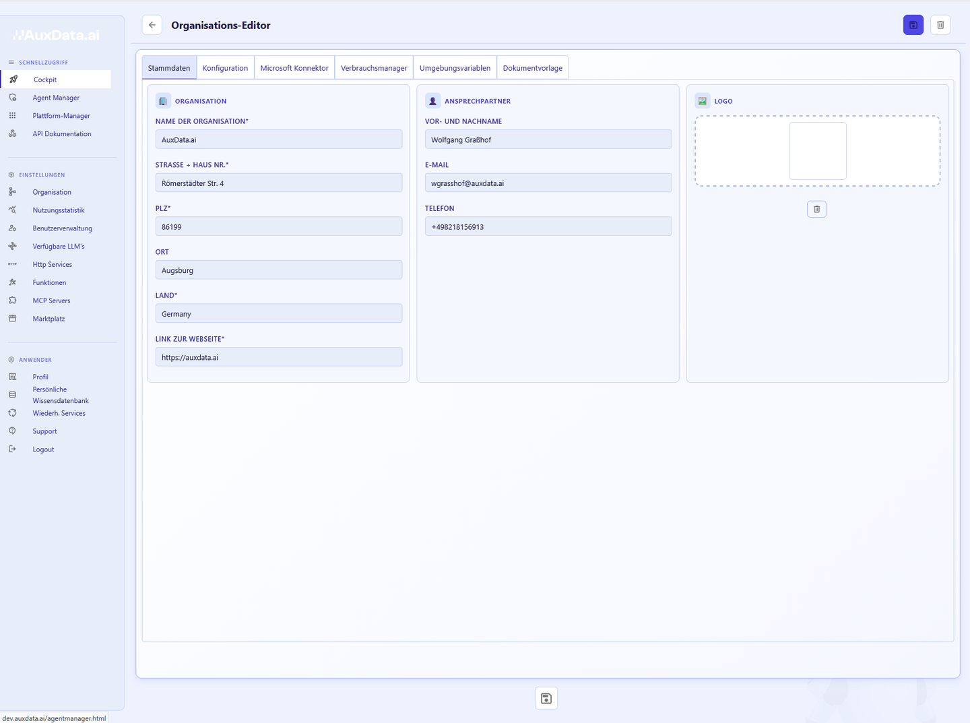970x723 pixels.
Task: Click the Strasse + Haus Nr. field
Action: [279, 183]
